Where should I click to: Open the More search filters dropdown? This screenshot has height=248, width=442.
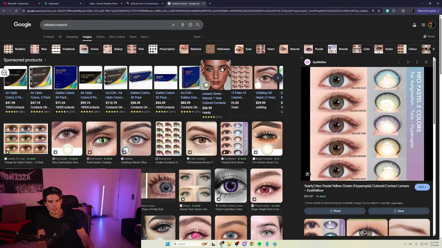tap(145, 37)
